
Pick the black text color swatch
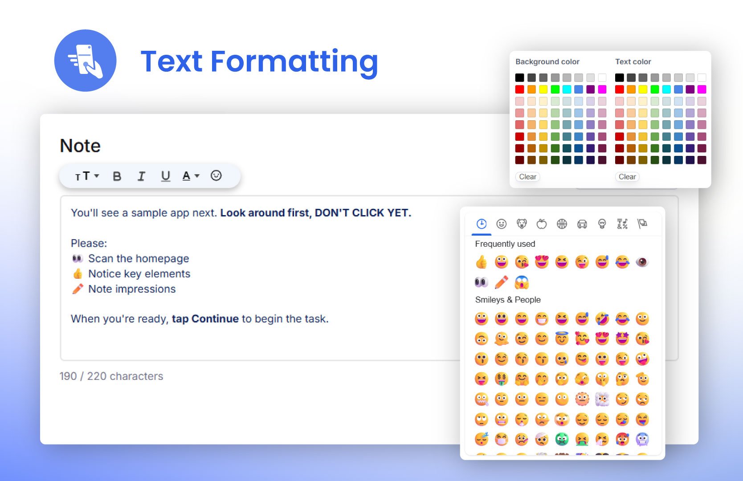[619, 77]
